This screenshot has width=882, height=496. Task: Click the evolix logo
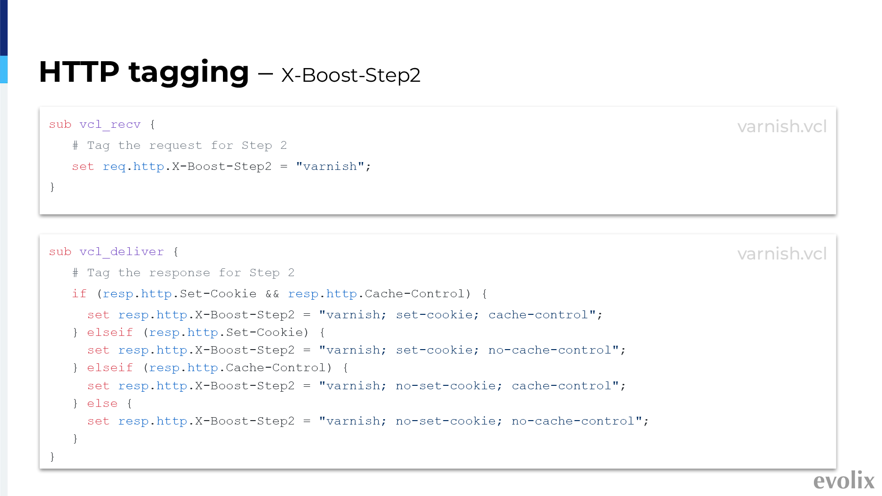tap(844, 480)
